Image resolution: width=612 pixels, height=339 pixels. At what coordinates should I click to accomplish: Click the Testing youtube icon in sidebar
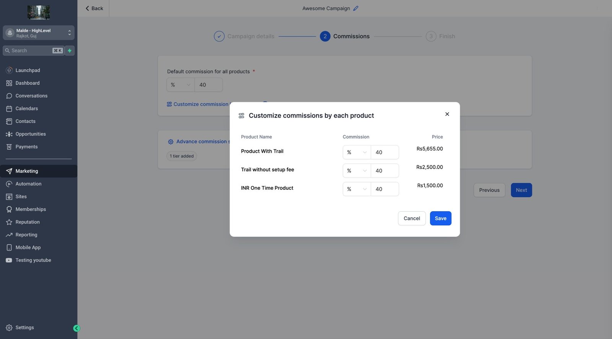coord(9,260)
